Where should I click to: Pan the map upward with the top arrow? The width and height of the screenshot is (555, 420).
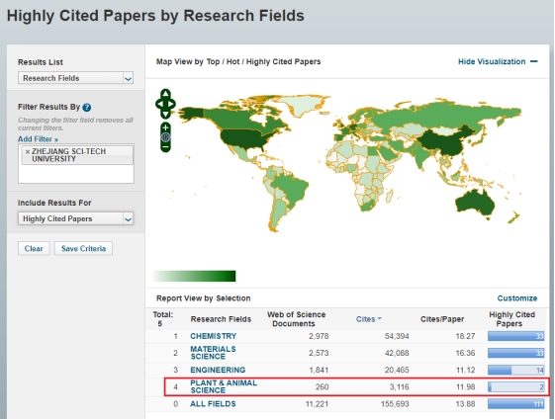(165, 95)
